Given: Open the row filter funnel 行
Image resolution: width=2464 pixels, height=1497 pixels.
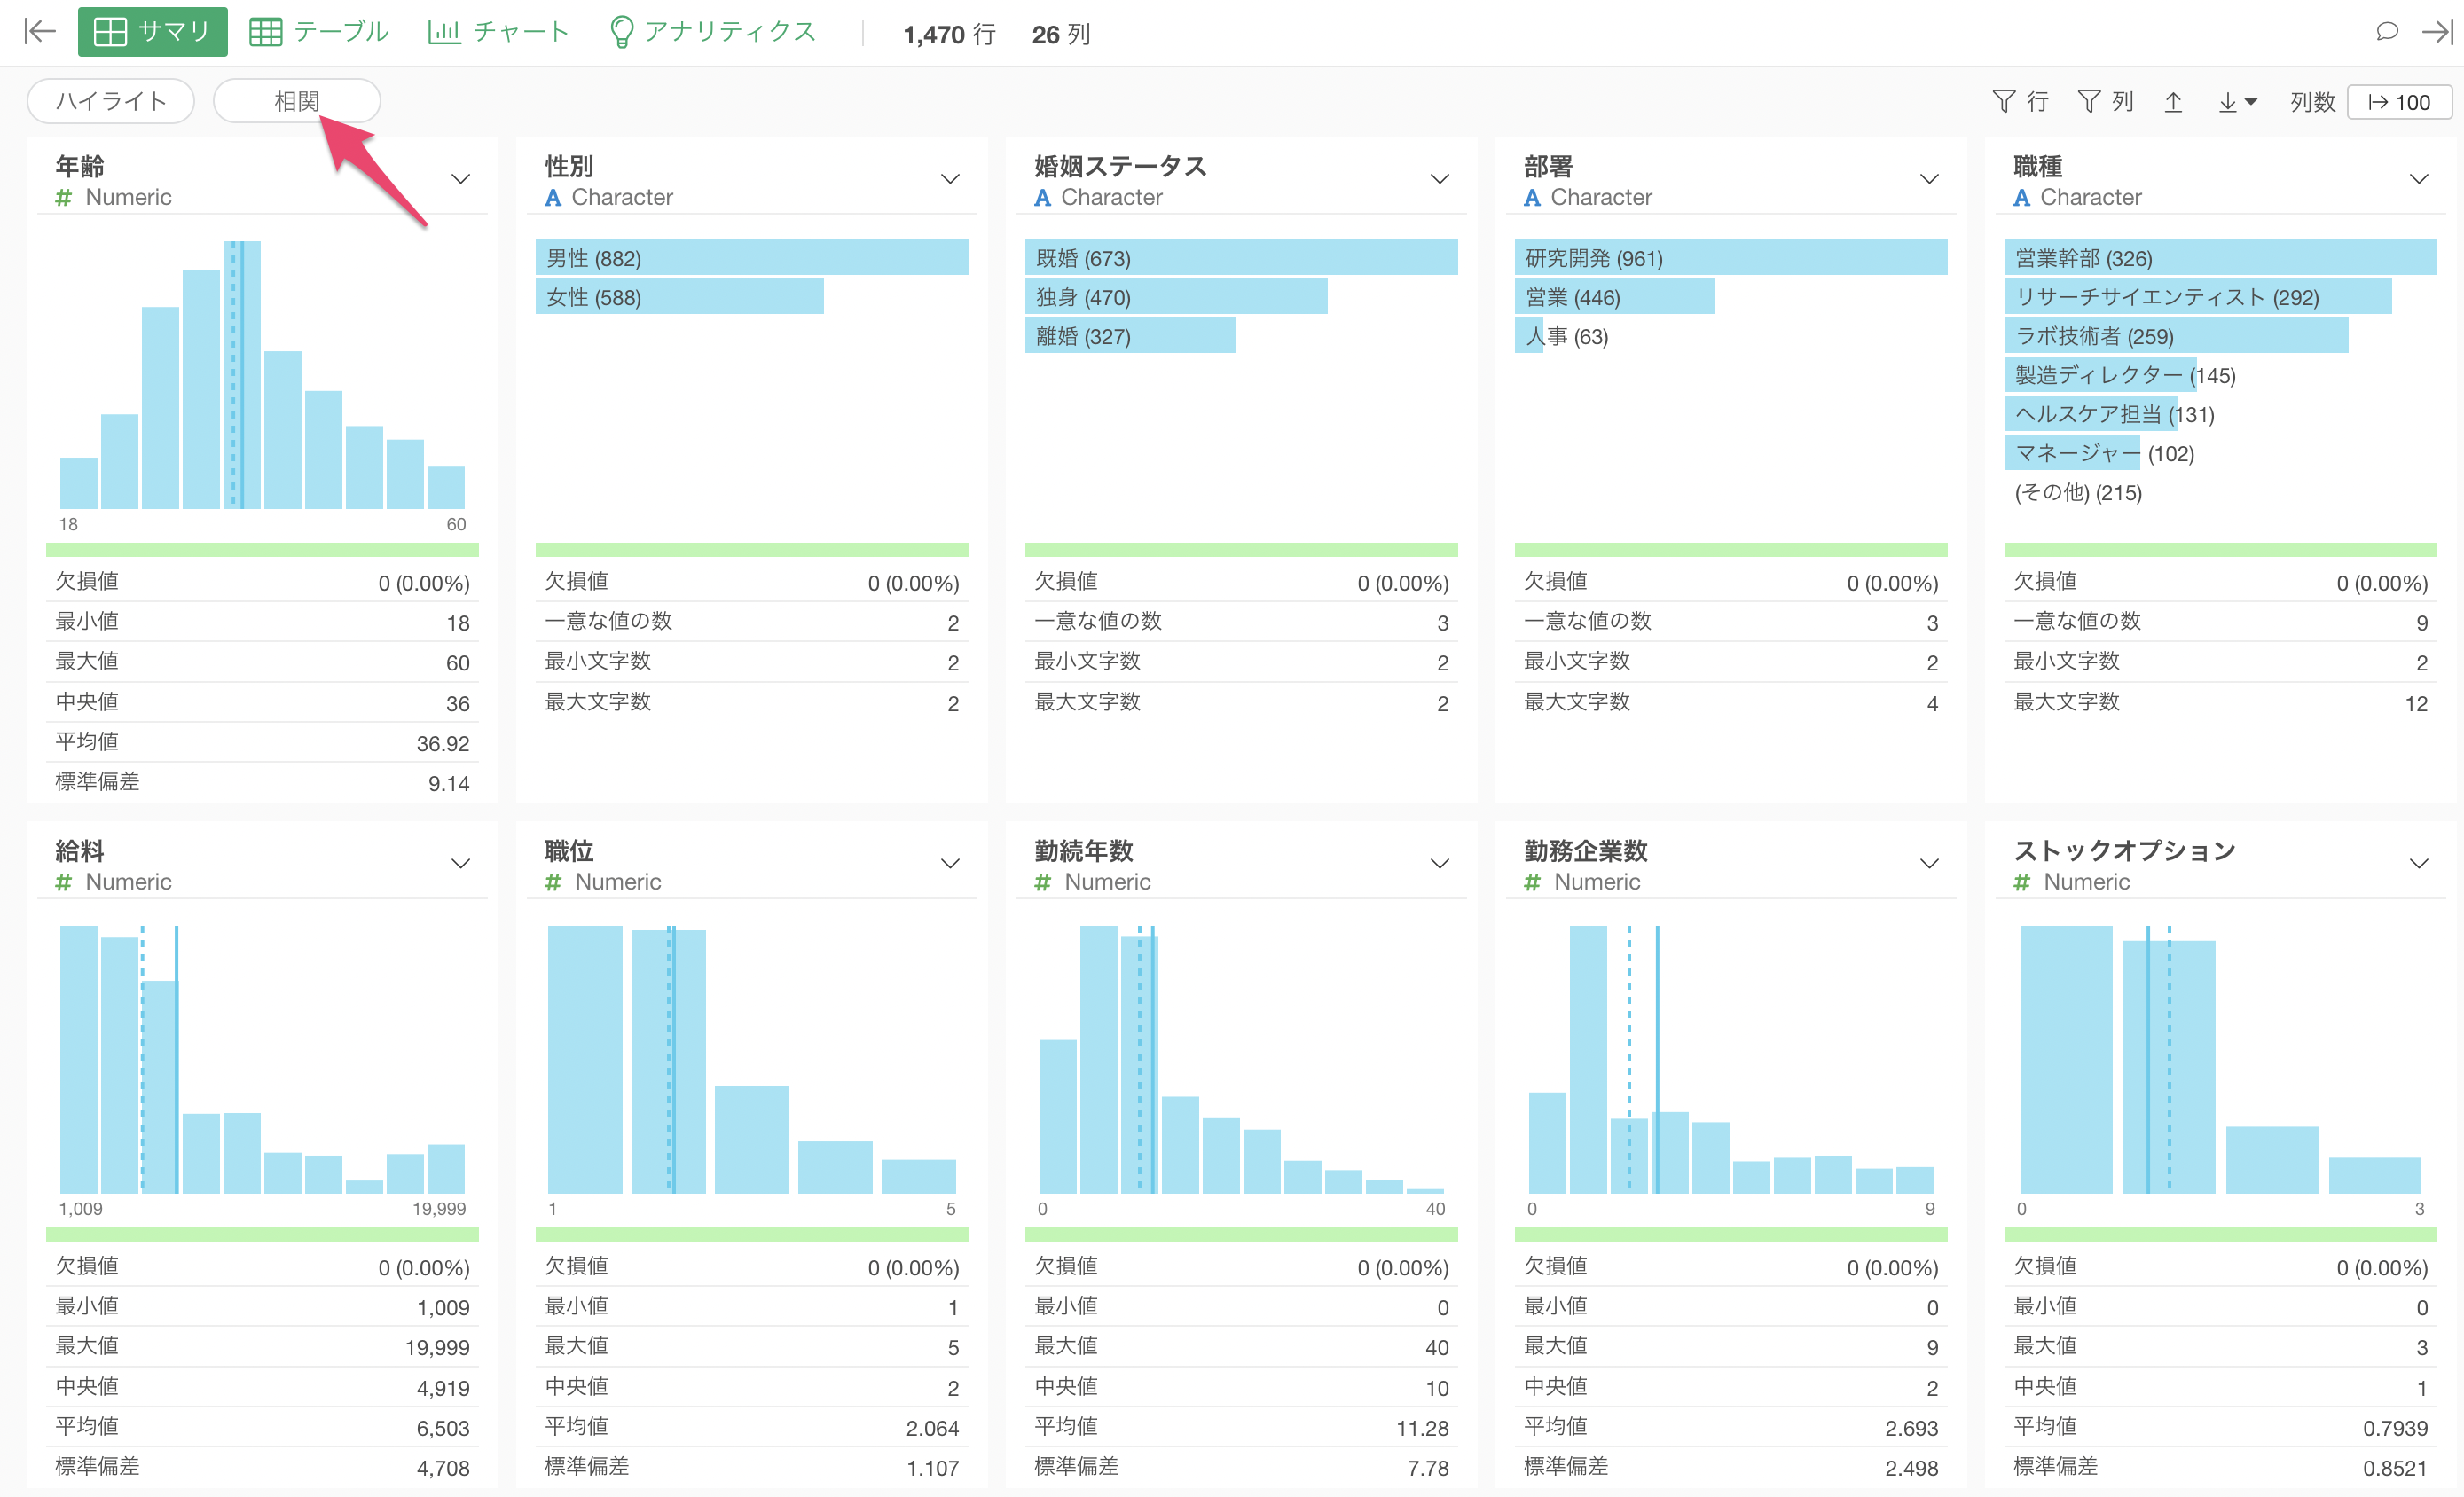Looking at the screenshot, I should point(2020,101).
